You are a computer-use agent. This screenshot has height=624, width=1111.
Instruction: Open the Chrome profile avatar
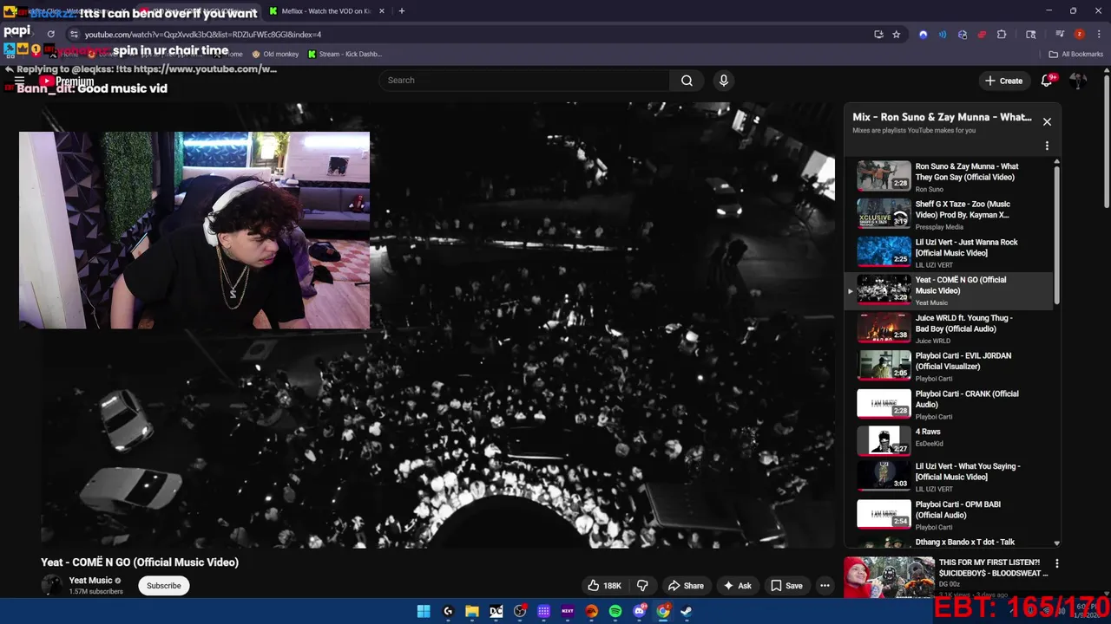pos(1079,34)
